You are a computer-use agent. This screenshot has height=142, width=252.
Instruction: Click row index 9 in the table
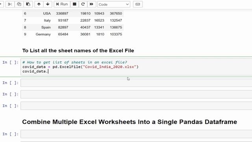coord(25,34)
